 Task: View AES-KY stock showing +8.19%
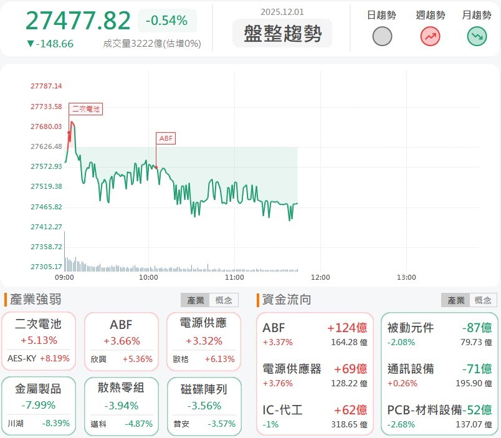[39, 358]
